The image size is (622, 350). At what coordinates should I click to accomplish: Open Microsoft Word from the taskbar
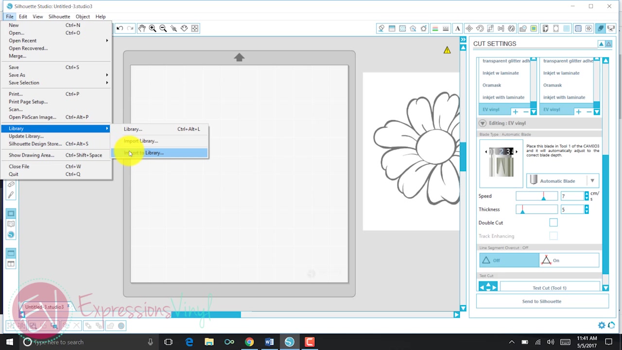[269, 342]
